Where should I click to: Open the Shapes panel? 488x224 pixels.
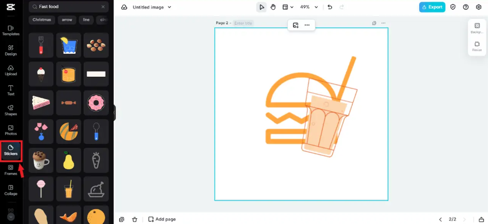11,111
